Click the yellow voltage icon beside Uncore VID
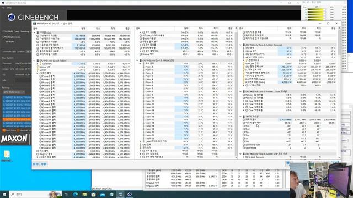The width and height of the screenshot is (353, 198). [38, 67]
